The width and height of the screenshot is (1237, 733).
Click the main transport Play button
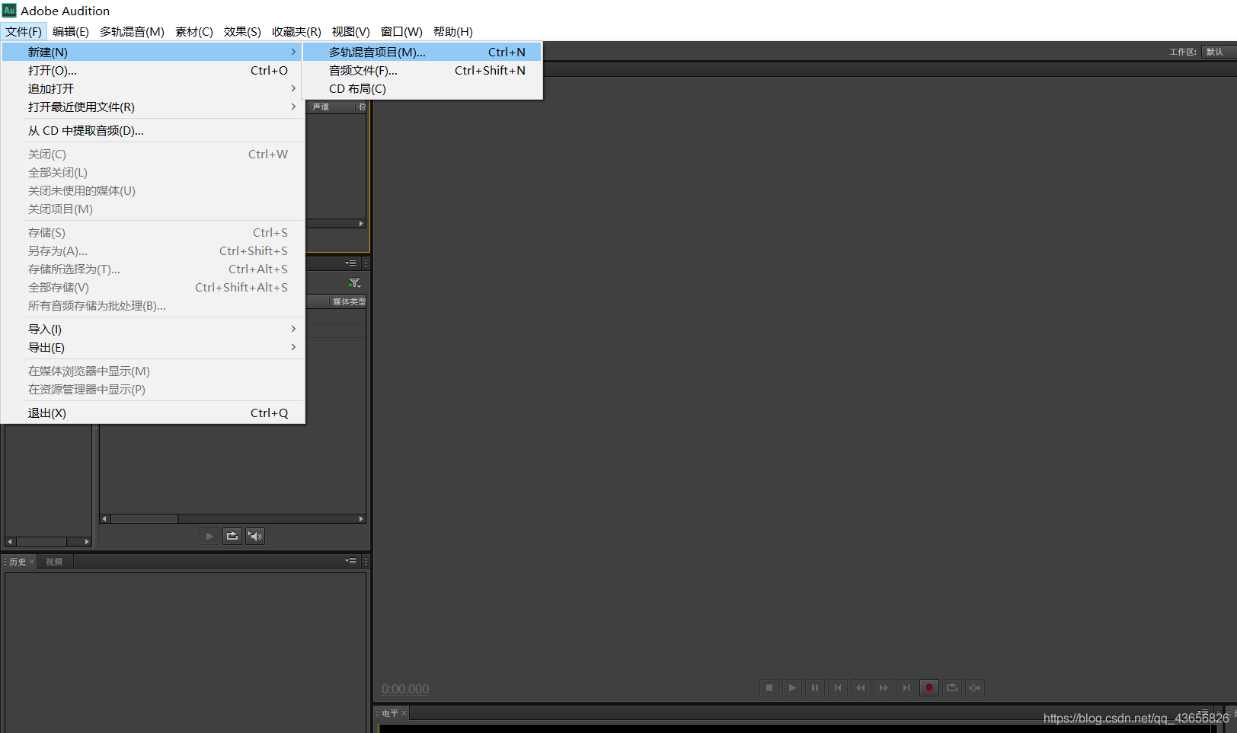pyautogui.click(x=792, y=688)
